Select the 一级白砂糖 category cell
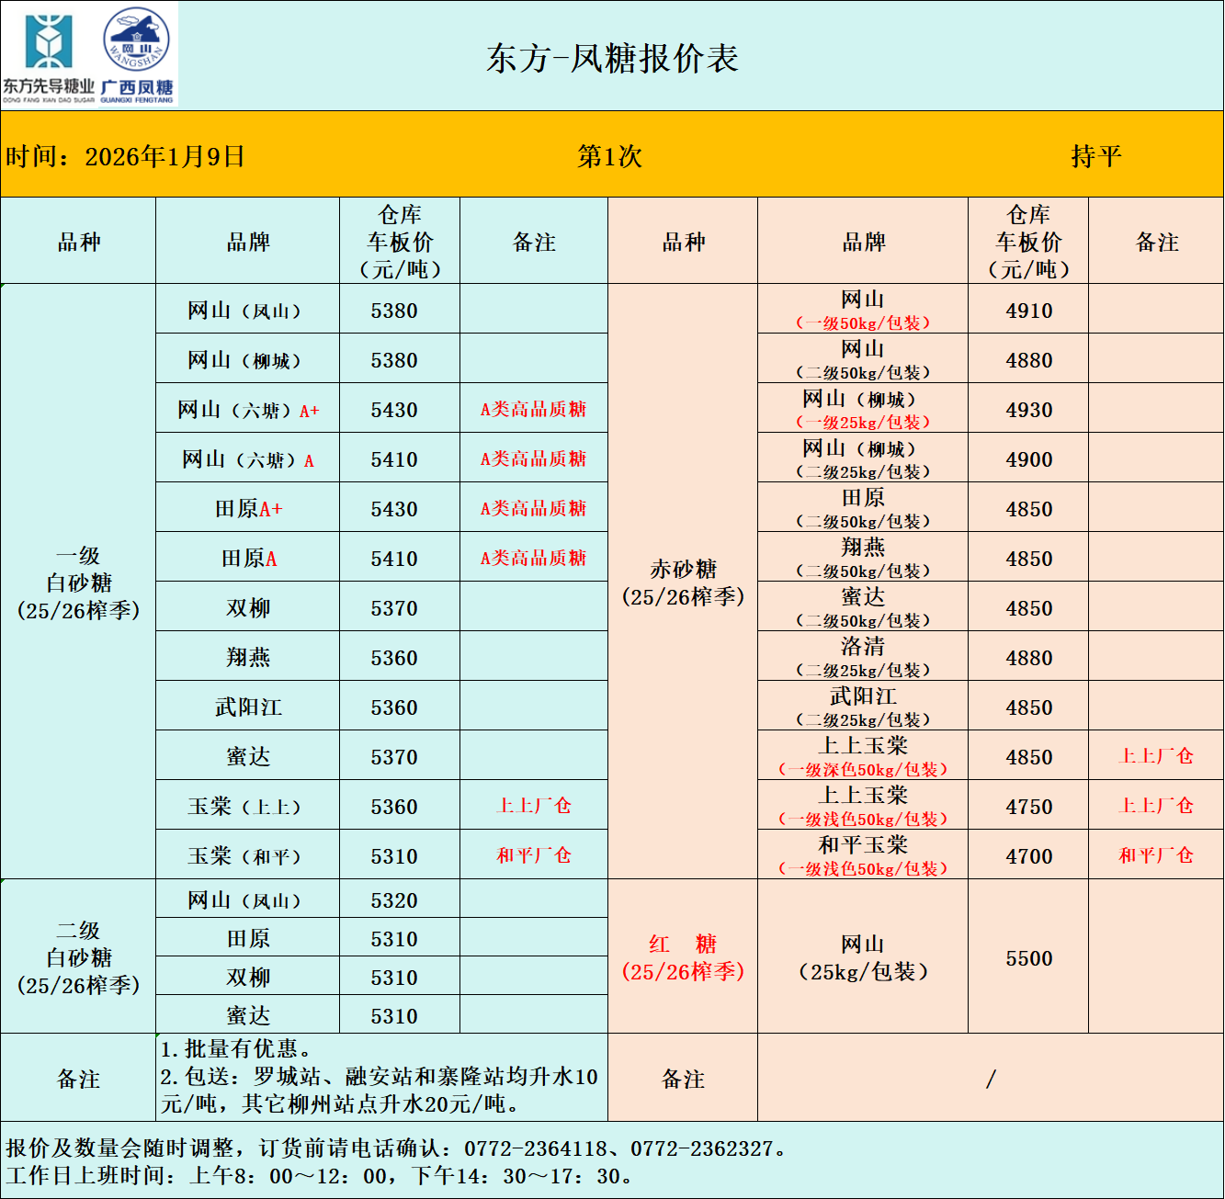The height and width of the screenshot is (1199, 1225). pos(79,583)
